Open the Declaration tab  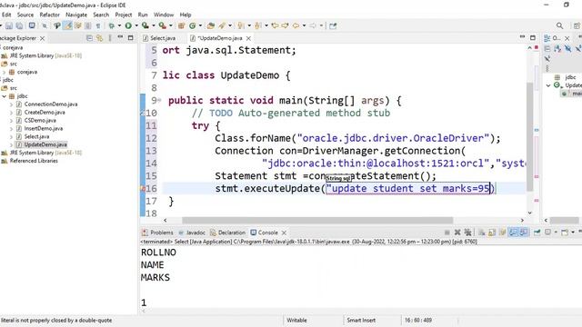228,233
